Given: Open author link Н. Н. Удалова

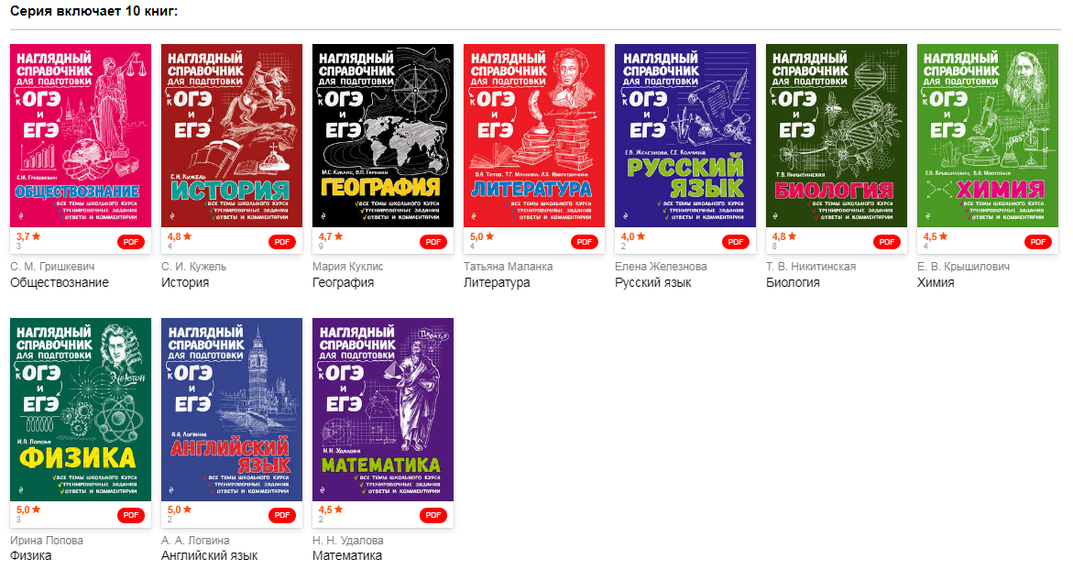Looking at the screenshot, I should (347, 541).
